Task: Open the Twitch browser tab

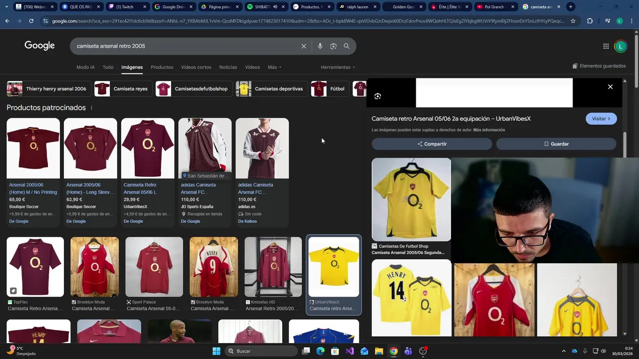Action: point(127,7)
